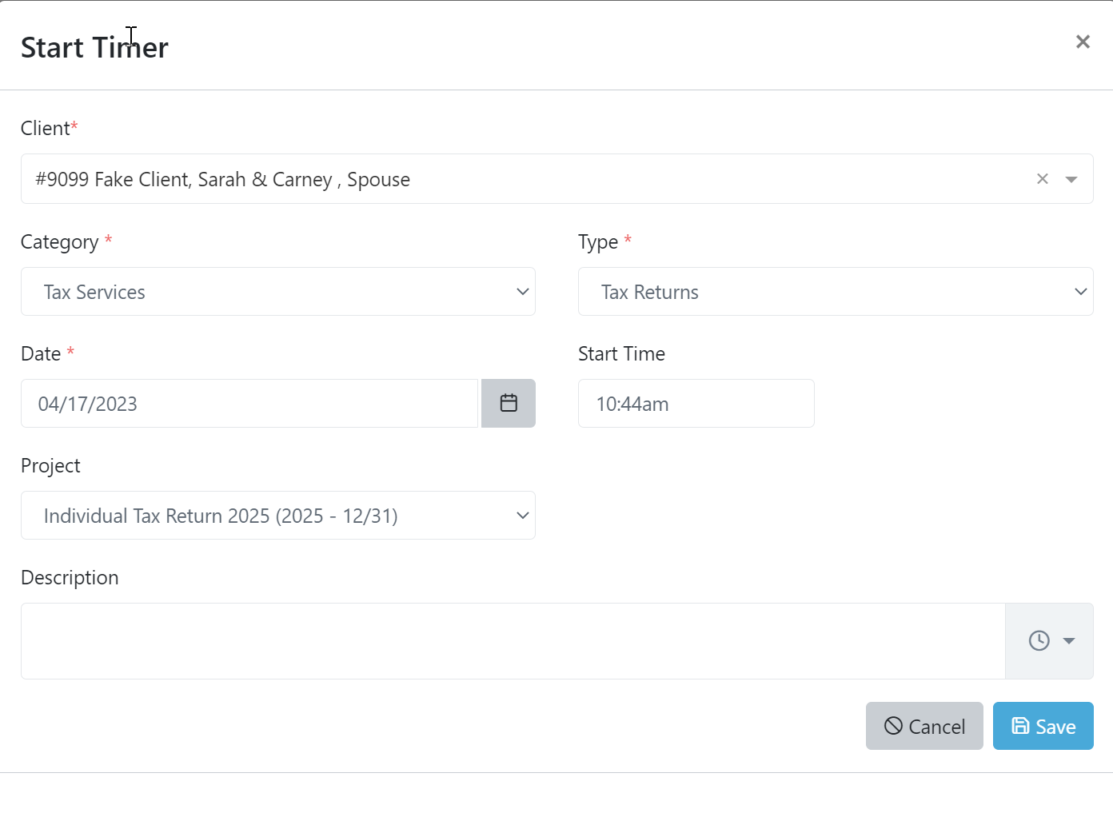Screen dimensions: 1113x813
Task: Click the ban icon inside the Cancel button
Action: pos(893,726)
